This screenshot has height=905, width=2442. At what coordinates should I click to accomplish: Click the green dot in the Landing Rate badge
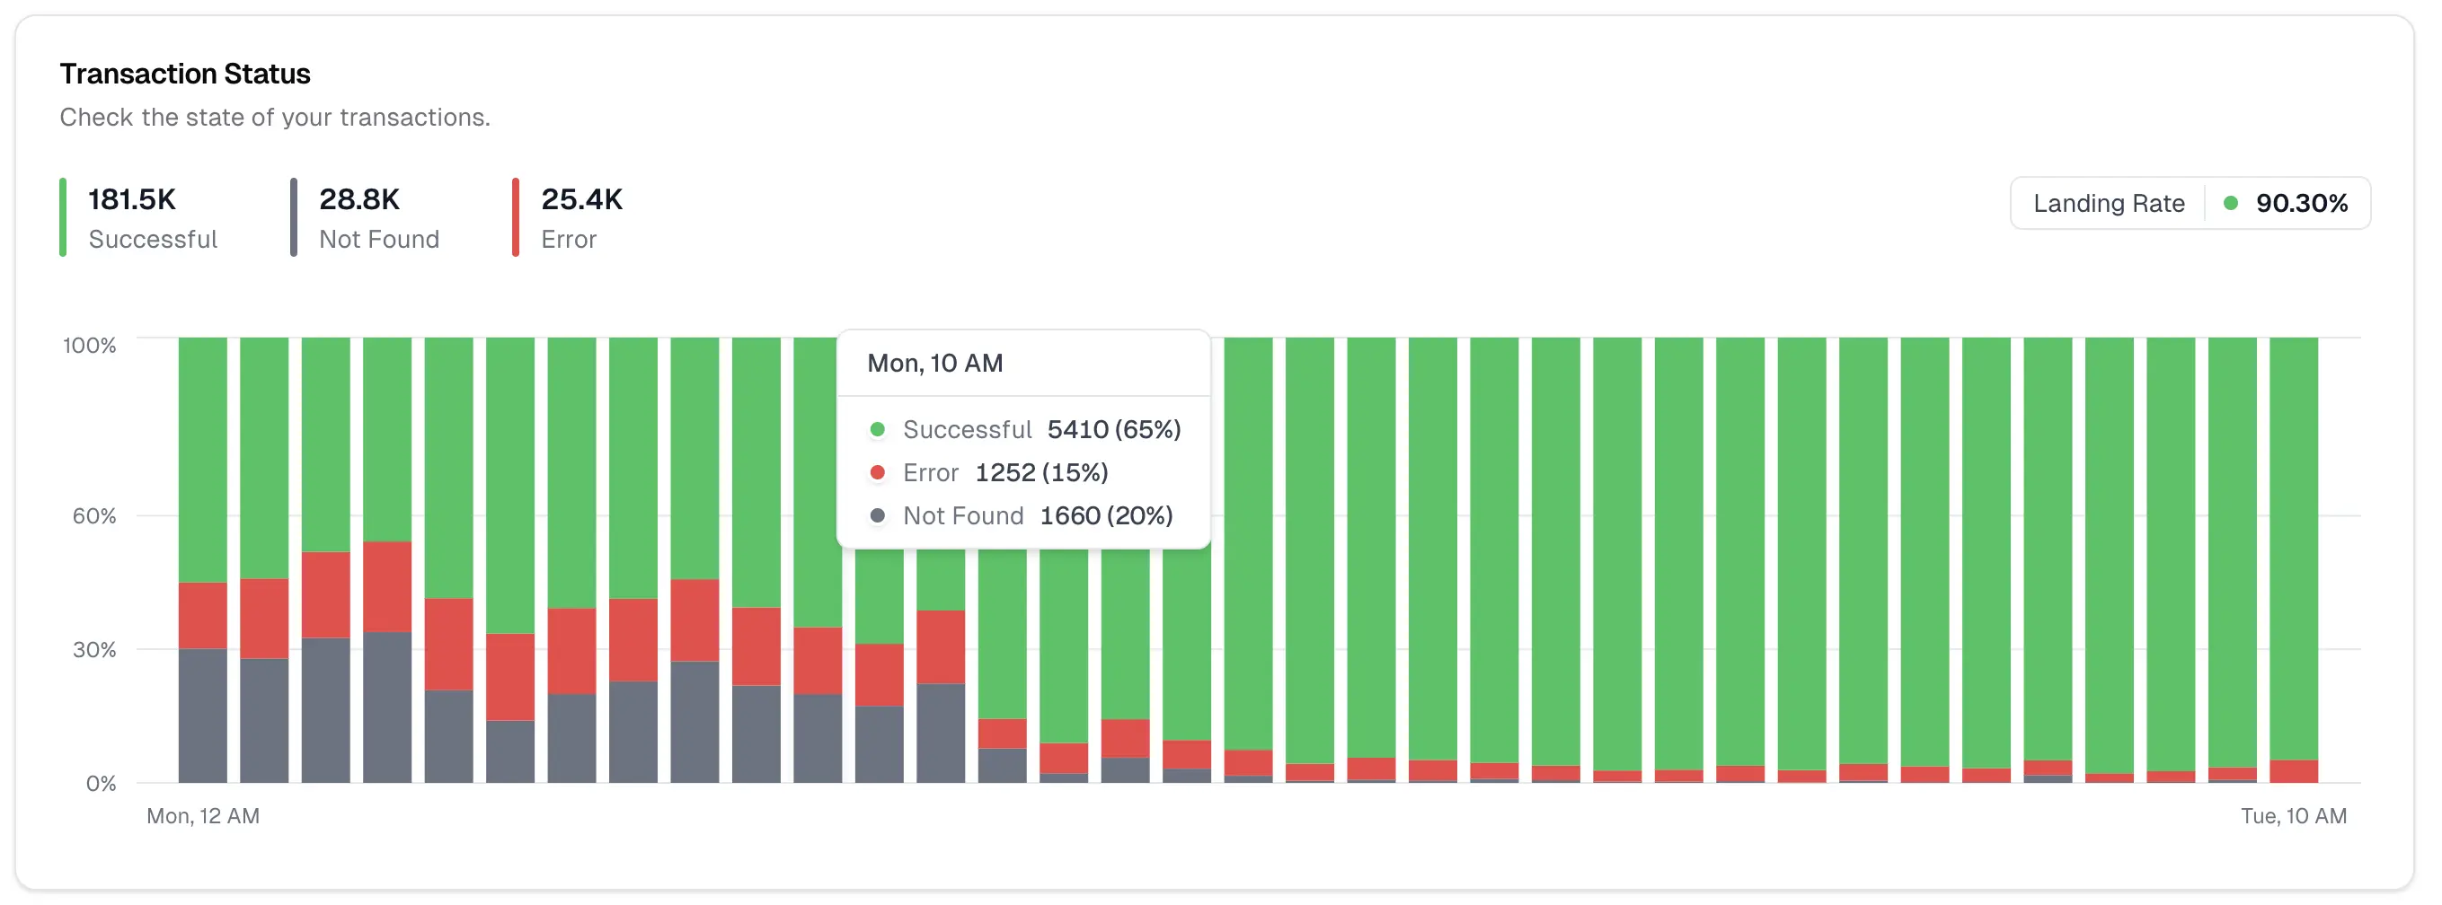click(2230, 202)
